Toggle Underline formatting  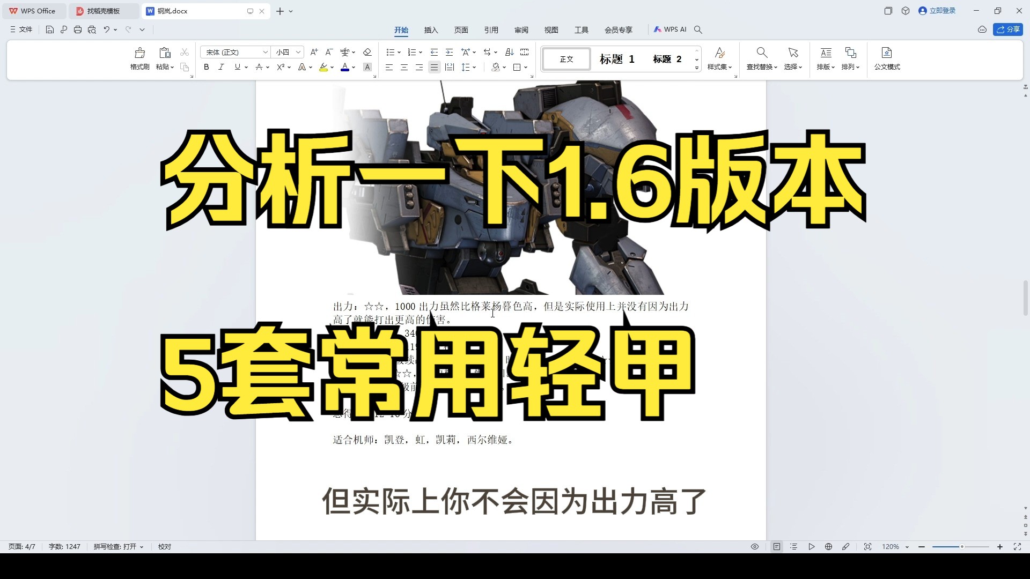click(237, 67)
